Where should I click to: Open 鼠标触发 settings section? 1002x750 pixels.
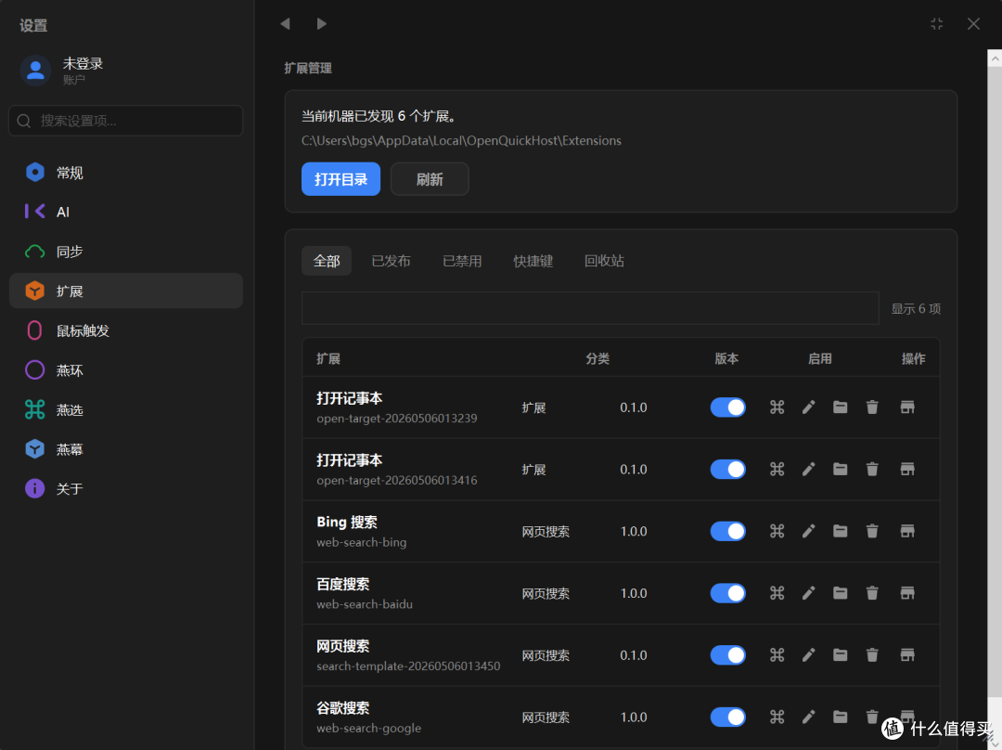(126, 330)
